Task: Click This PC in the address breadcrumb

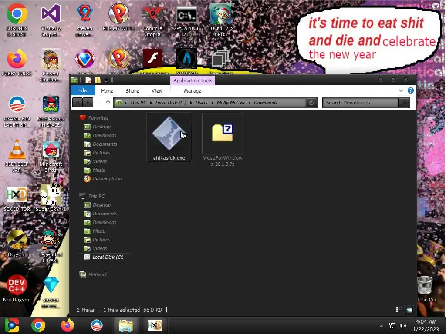Action: pyautogui.click(x=138, y=103)
